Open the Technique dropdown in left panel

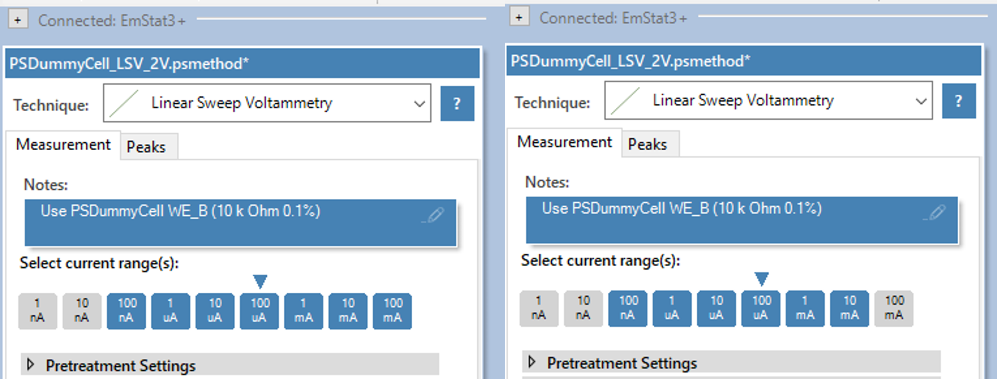[419, 103]
